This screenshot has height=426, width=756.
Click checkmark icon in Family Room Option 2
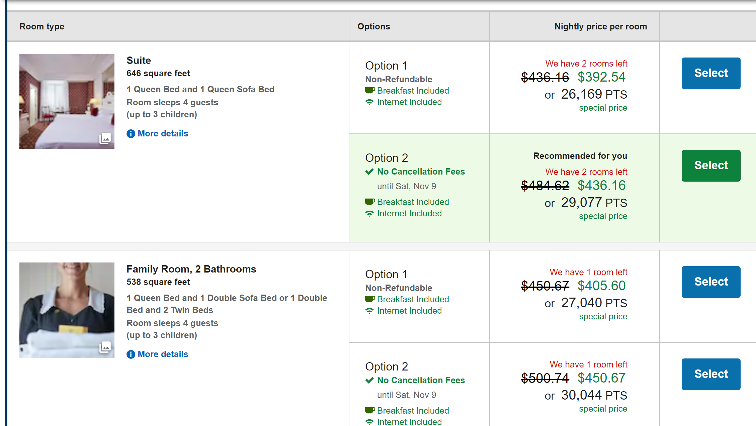click(x=369, y=381)
